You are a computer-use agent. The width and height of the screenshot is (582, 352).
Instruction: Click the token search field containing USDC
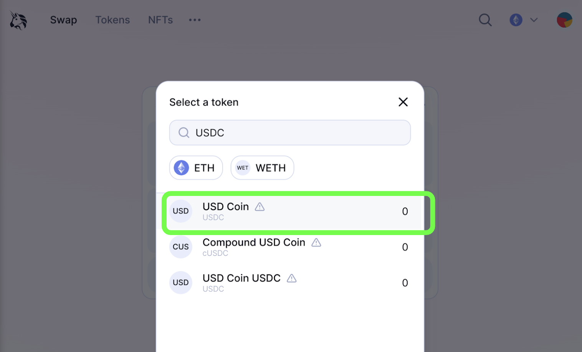[x=290, y=133]
